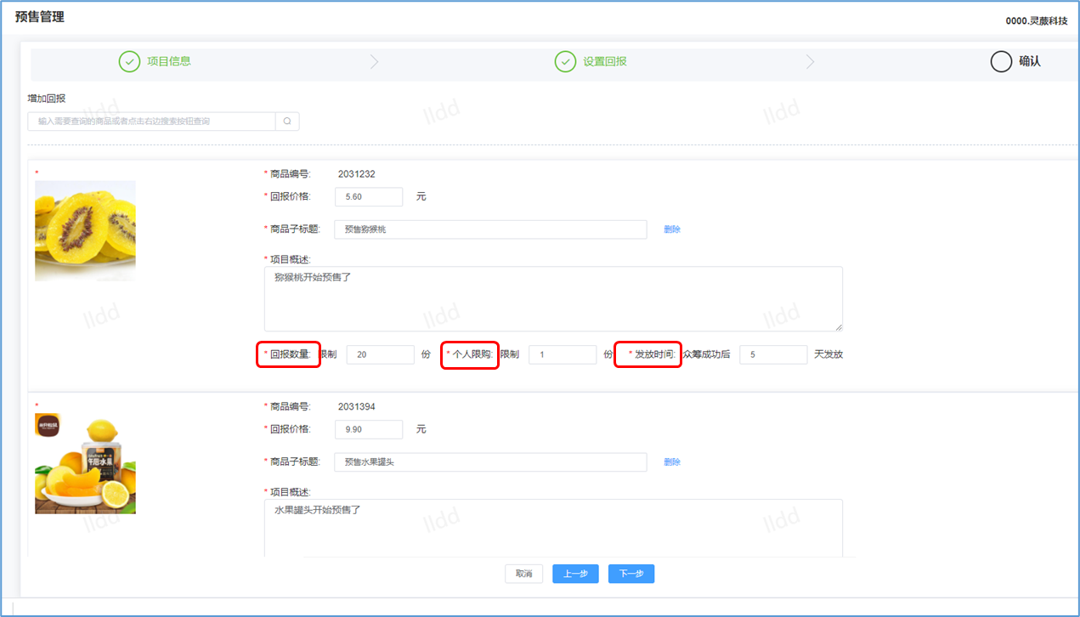This screenshot has height=617, width=1080.
Task: Edit the 回报数量 field showing 20
Action: click(x=381, y=354)
